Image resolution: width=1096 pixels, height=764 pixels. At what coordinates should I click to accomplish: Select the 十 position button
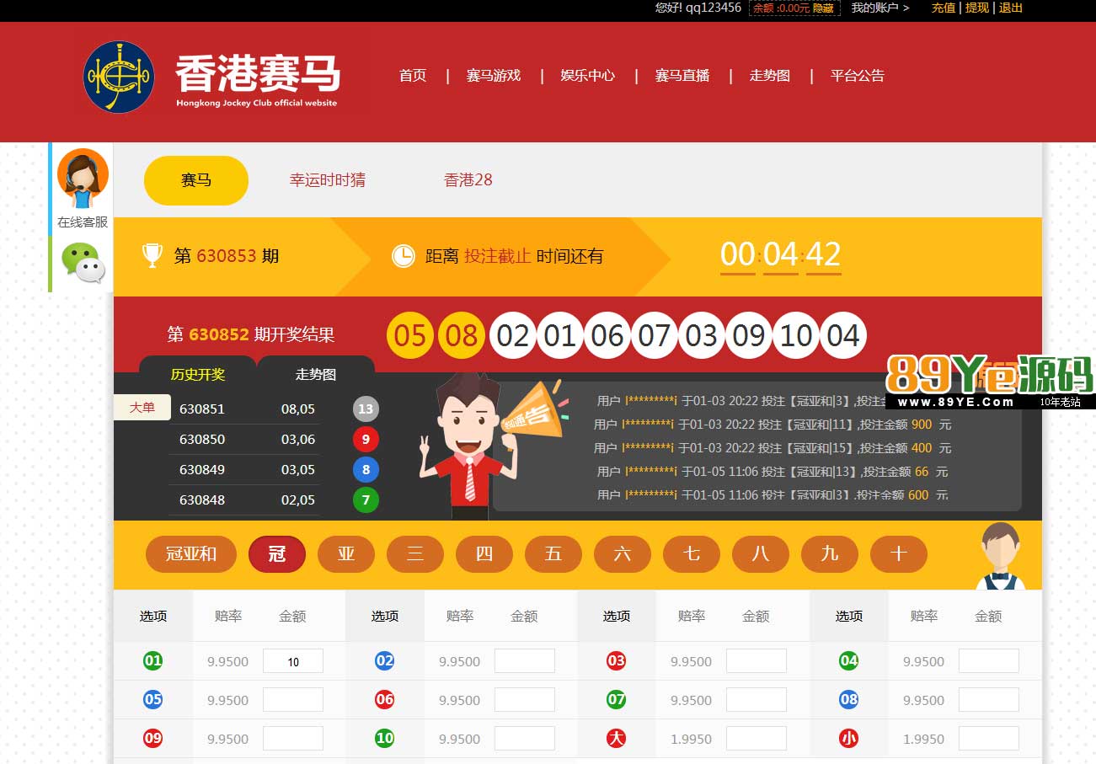pos(899,554)
